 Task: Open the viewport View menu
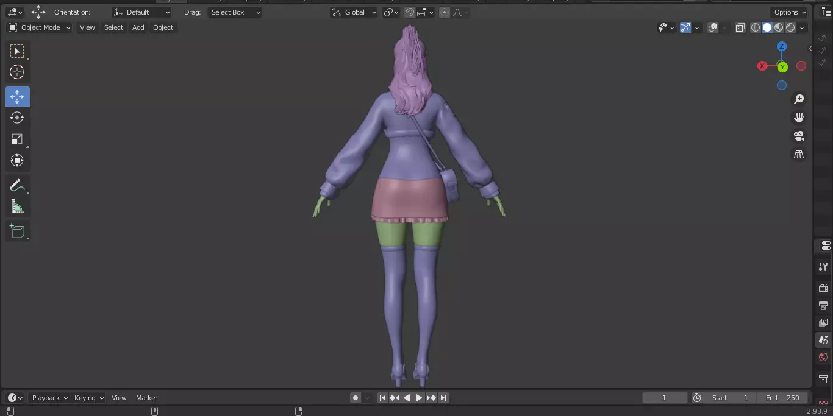[87, 27]
